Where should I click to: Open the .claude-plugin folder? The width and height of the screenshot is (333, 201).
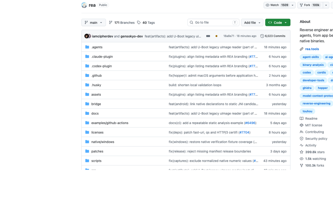tap(102, 57)
